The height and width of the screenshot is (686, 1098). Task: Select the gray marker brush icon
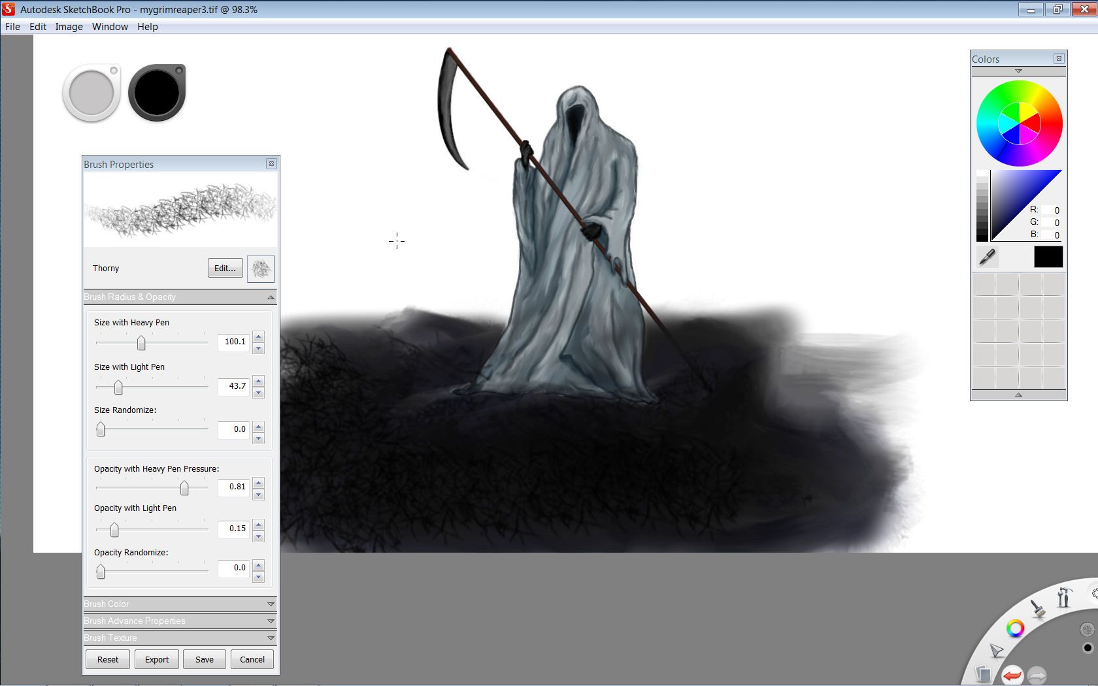point(91,92)
